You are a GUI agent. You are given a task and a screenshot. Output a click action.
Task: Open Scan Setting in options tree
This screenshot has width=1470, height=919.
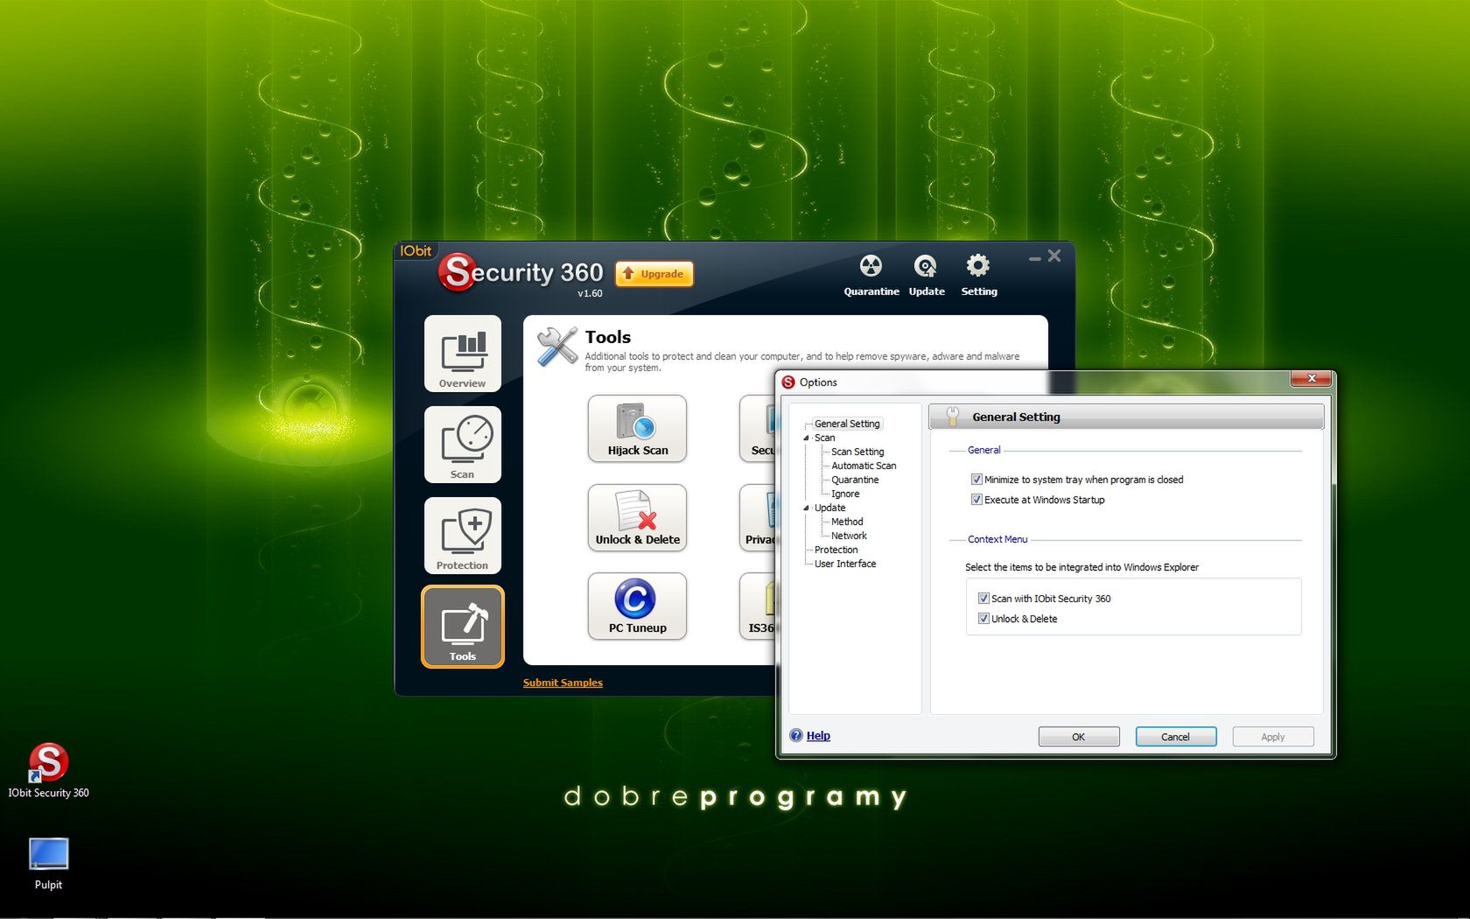[x=857, y=452]
